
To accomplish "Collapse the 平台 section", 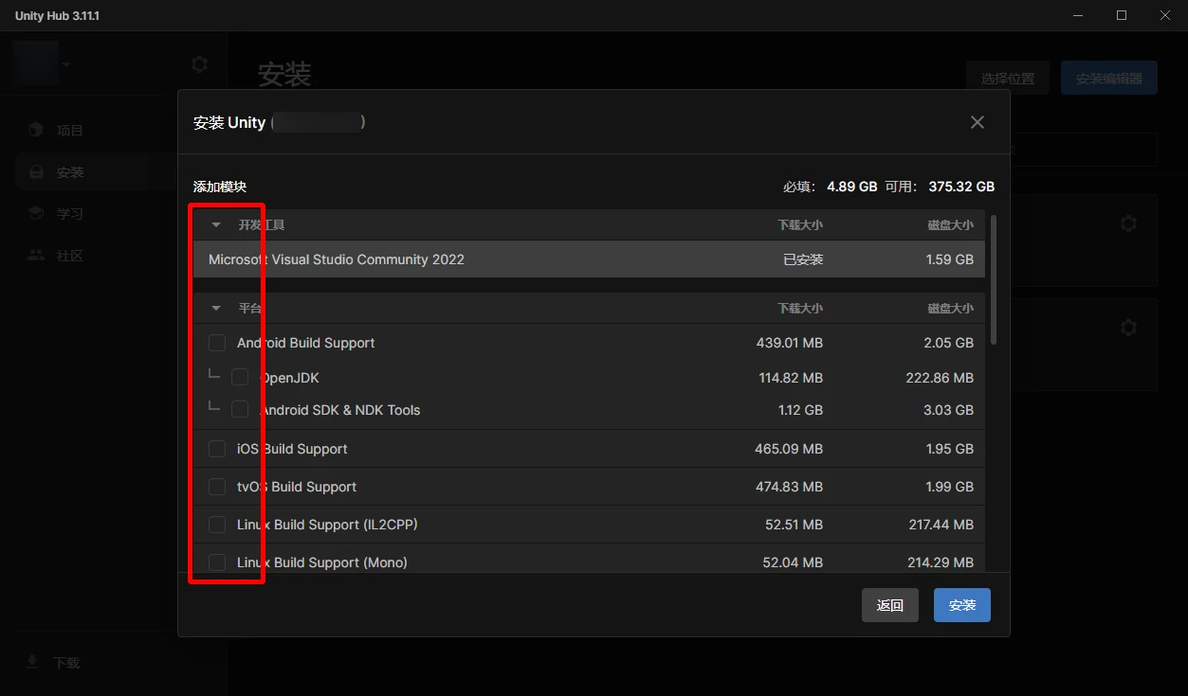I will point(216,309).
